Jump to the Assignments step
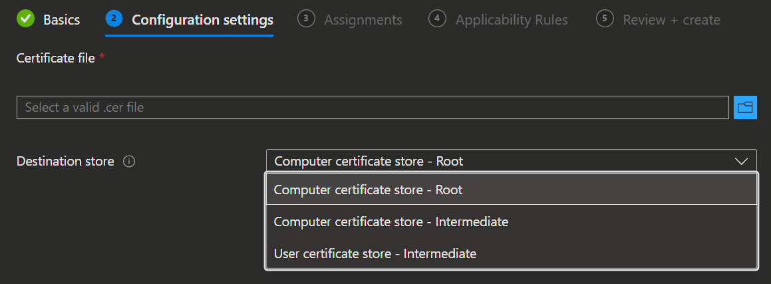Viewport: 771px width, 284px height. click(350, 20)
